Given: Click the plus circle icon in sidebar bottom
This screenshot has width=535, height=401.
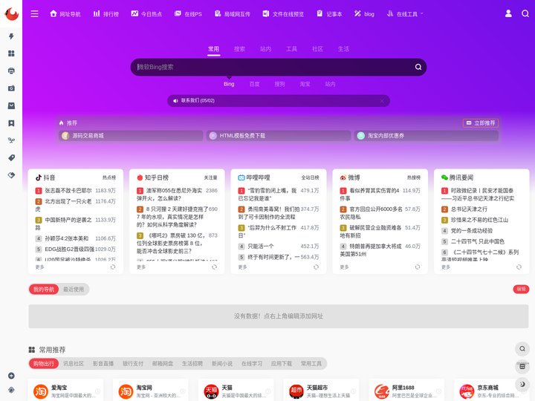Looking at the screenshot, I should tap(11, 376).
